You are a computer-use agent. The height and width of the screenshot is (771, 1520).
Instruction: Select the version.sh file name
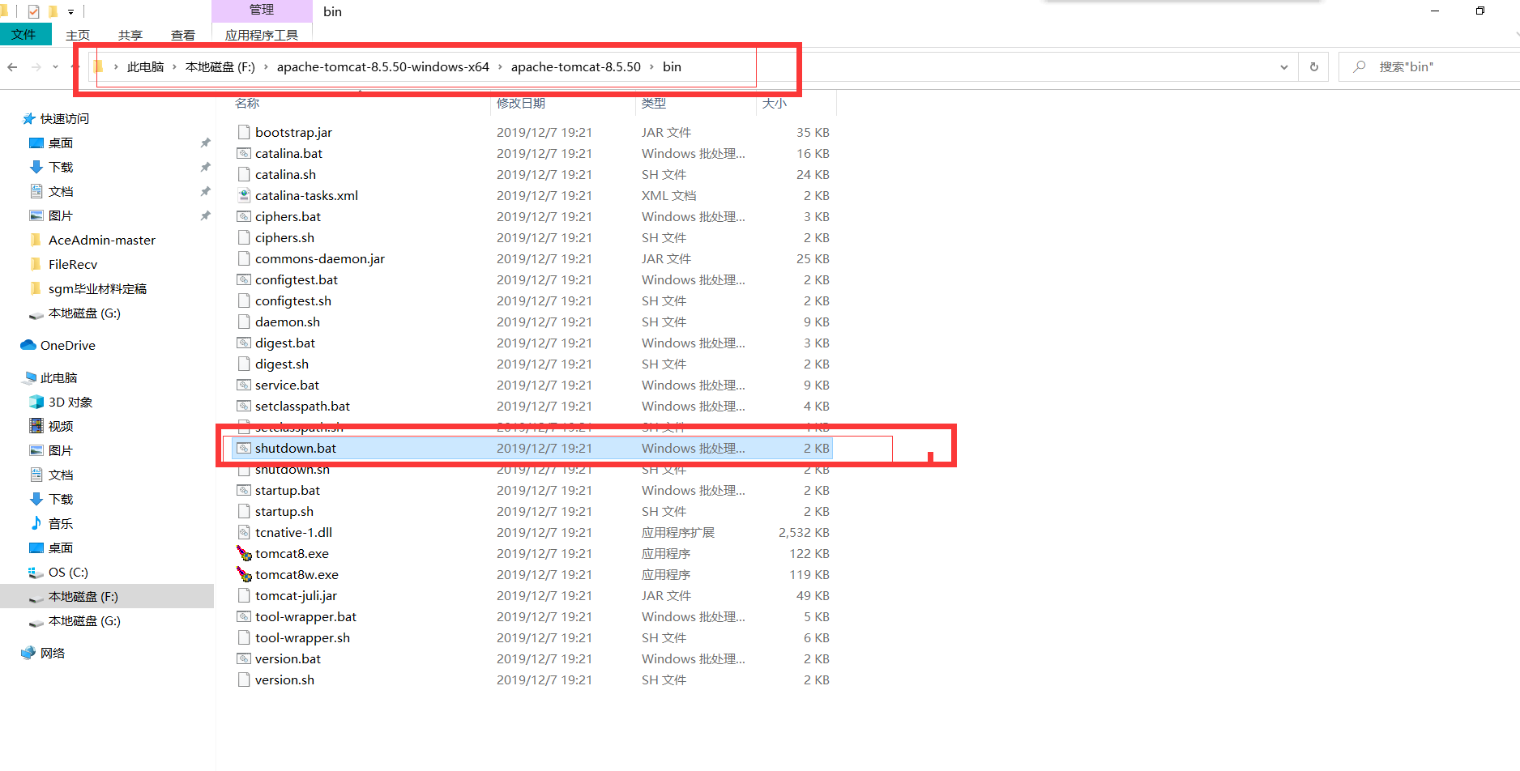[284, 679]
